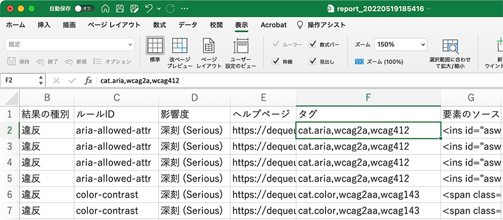The height and width of the screenshot is (220, 503).
Task: Toggle the ルーラー checkbox
Action: [275, 44]
